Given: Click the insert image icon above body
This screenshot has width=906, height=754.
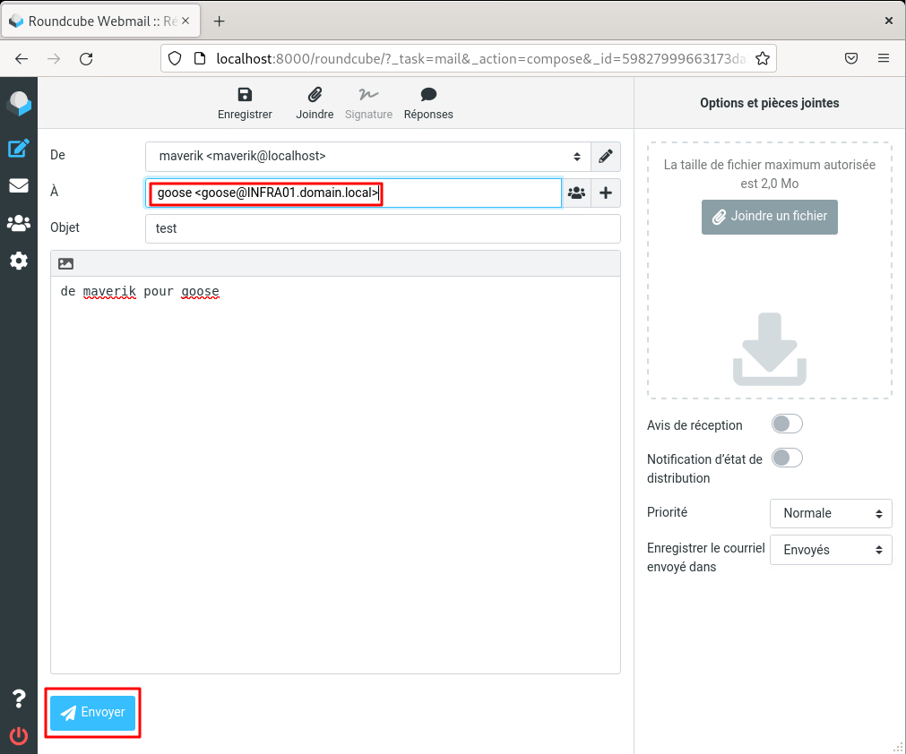Looking at the screenshot, I should (65, 263).
